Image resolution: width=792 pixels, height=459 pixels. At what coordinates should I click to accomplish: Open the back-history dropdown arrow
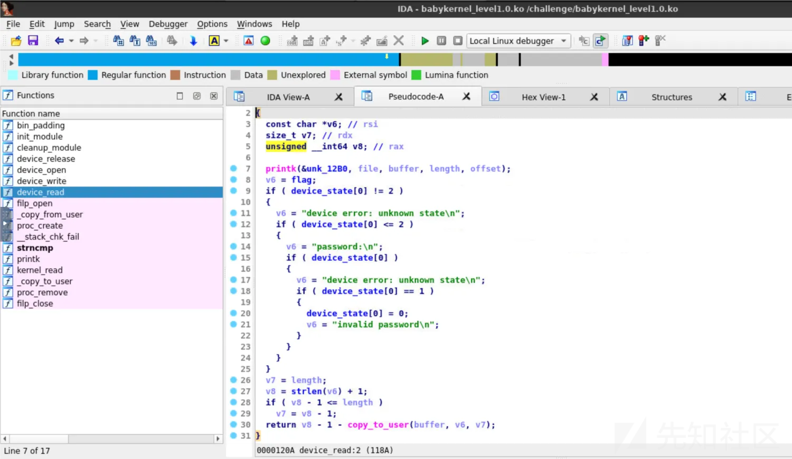71,41
